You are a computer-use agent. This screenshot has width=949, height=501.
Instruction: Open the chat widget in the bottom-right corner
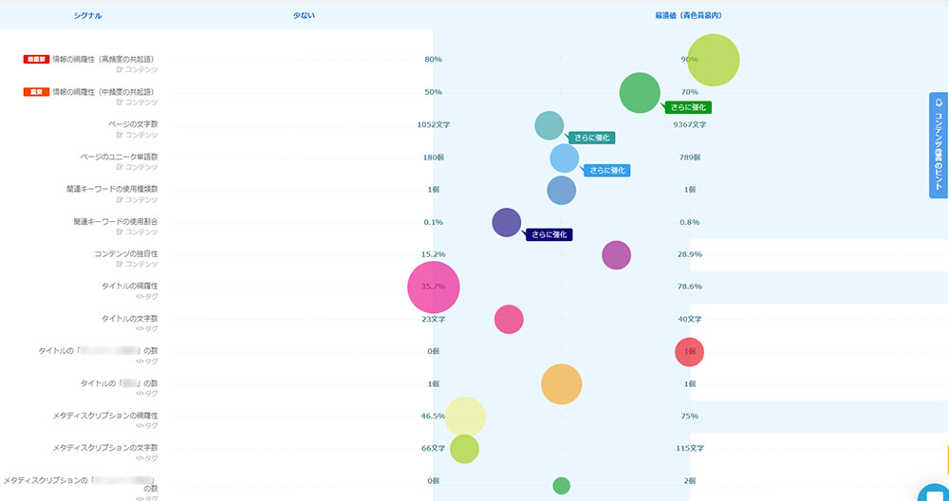(936, 493)
